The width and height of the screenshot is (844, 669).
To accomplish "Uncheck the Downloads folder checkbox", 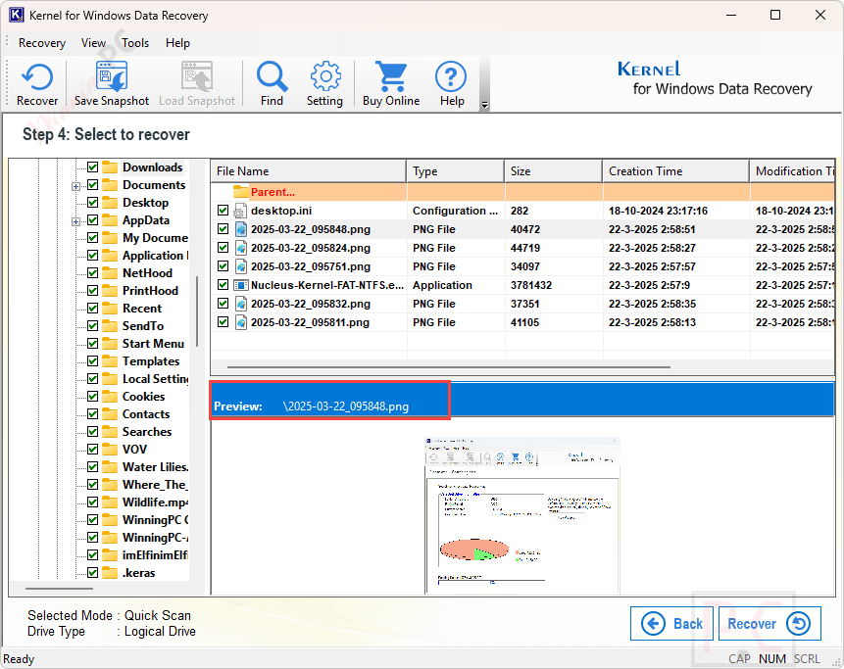I will [x=92, y=167].
